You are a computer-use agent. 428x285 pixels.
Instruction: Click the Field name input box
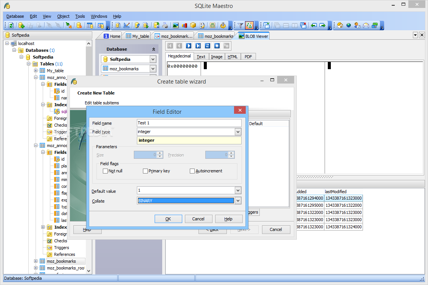point(189,123)
